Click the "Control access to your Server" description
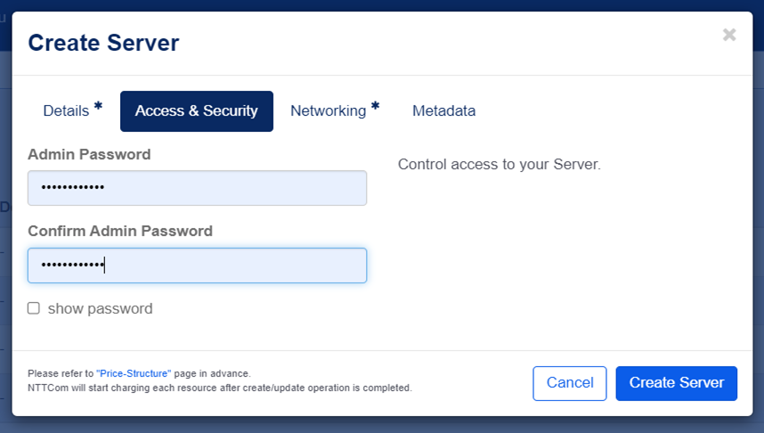Screen dimensions: 764x433 coord(499,165)
